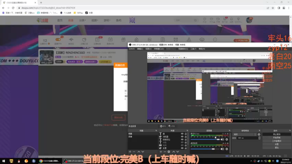292x164 pixels.
Task: Open OBS 帮助(H) menu
Action: pyautogui.click(x=202, y=49)
